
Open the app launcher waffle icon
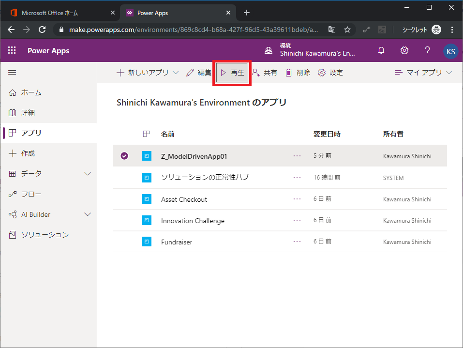pyautogui.click(x=12, y=50)
